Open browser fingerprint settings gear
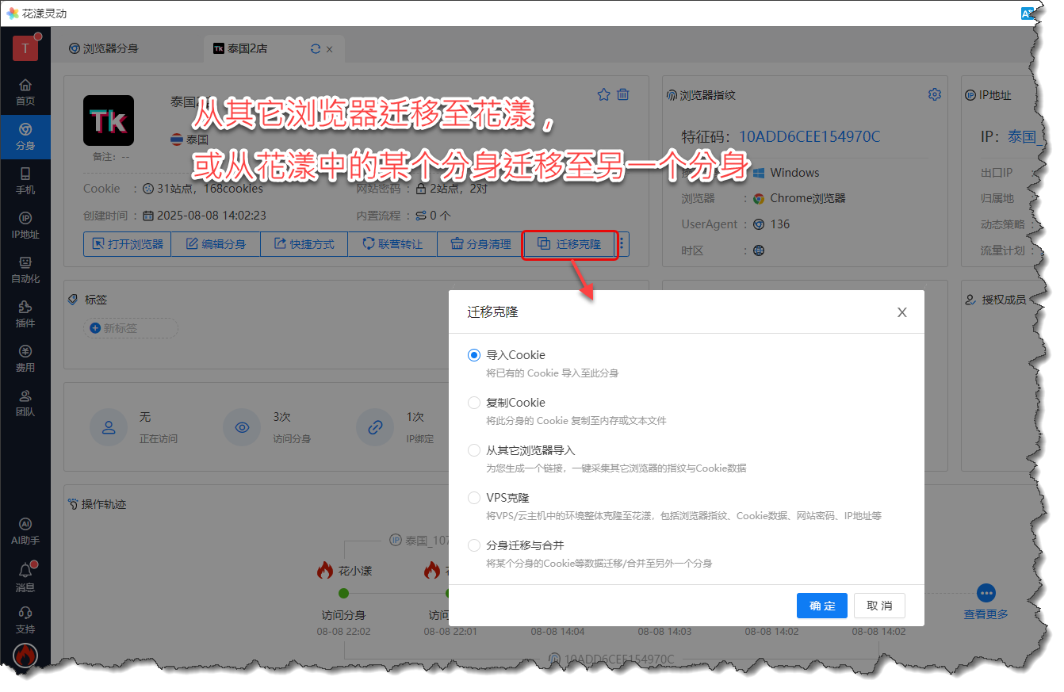This screenshot has width=1064, height=692. 935,94
